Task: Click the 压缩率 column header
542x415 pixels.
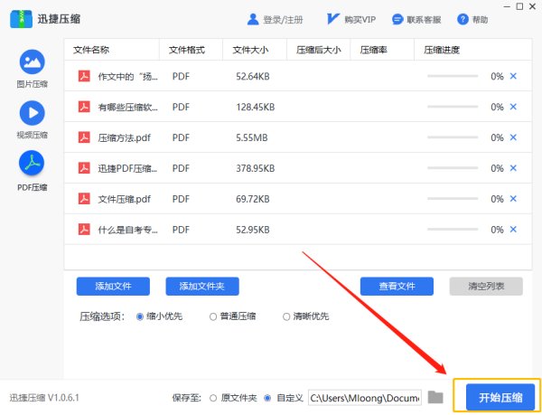Action: point(374,50)
